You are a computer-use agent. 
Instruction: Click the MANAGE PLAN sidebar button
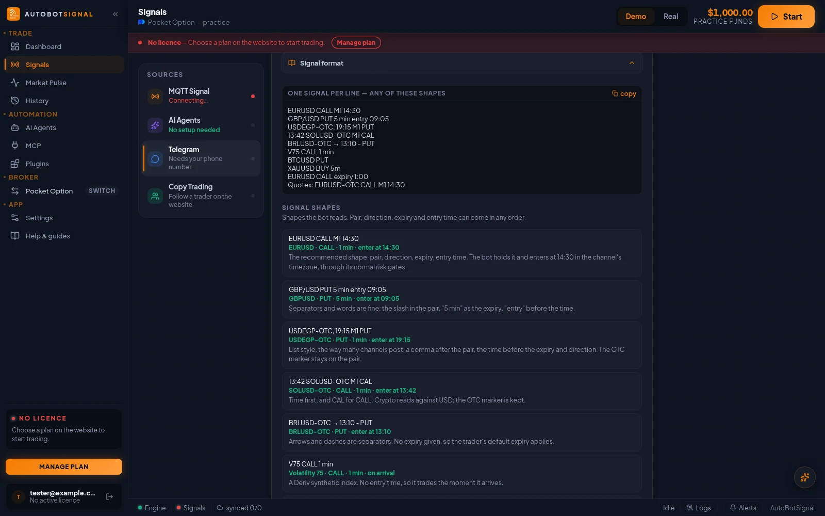pos(64,466)
